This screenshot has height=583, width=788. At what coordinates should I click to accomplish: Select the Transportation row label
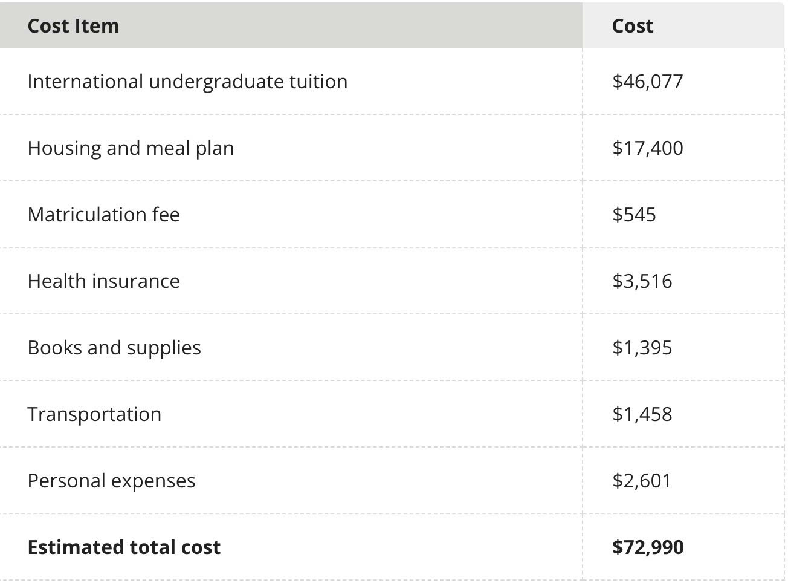(94, 414)
